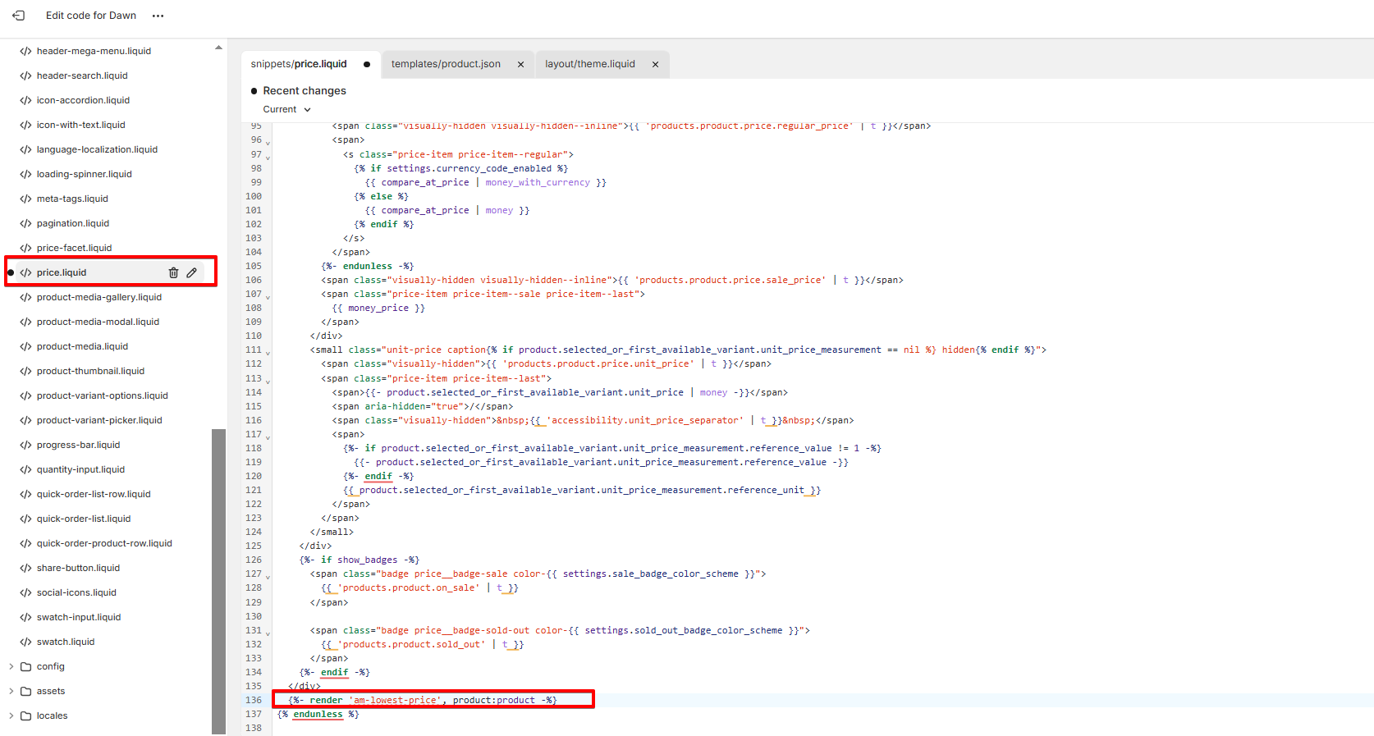Close the layout/theme.liquid tab
This screenshot has width=1374, height=736.
(655, 64)
